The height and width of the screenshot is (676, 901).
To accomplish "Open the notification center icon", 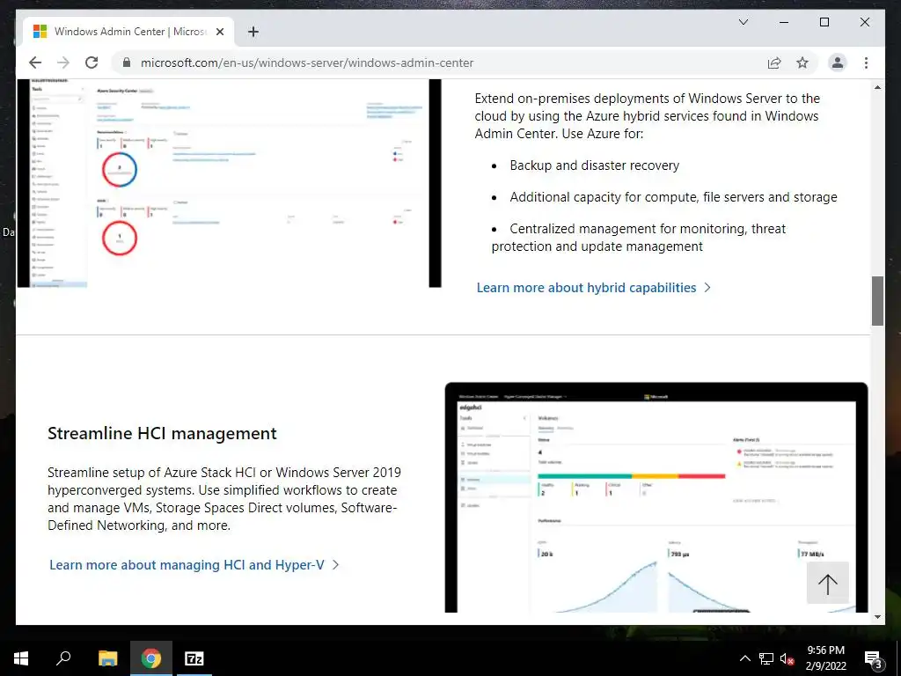I will (x=873, y=658).
